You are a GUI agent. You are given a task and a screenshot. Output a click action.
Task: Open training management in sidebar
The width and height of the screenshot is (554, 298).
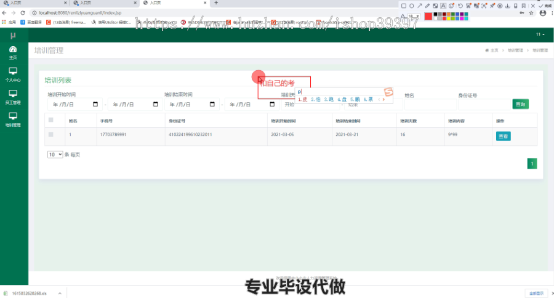[13, 120]
